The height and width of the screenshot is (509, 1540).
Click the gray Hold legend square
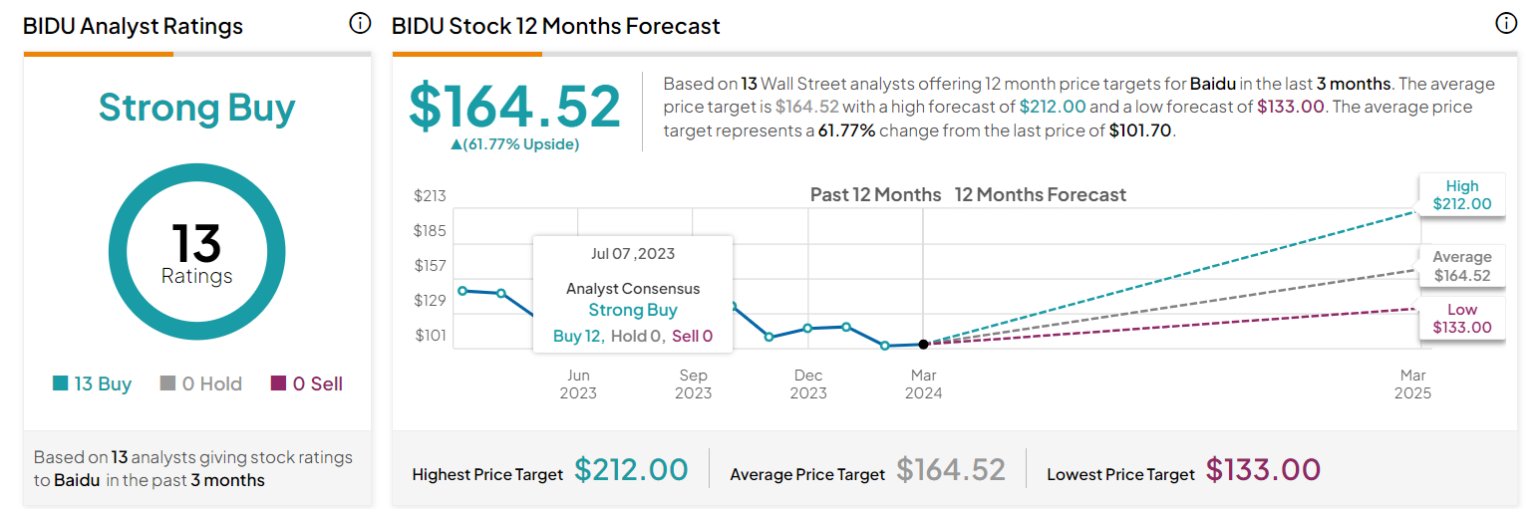click(168, 383)
